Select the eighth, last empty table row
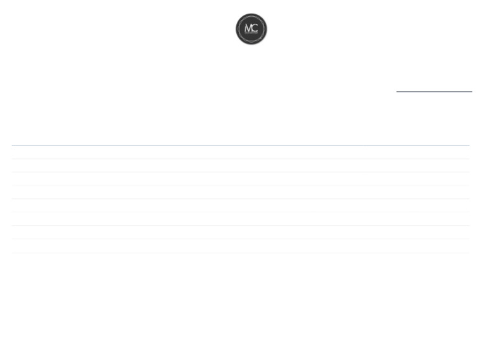Screen dimensions: 497x350 [x=241, y=246]
